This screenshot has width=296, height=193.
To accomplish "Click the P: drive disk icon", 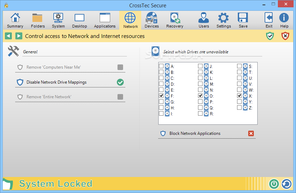I will point(206,102).
